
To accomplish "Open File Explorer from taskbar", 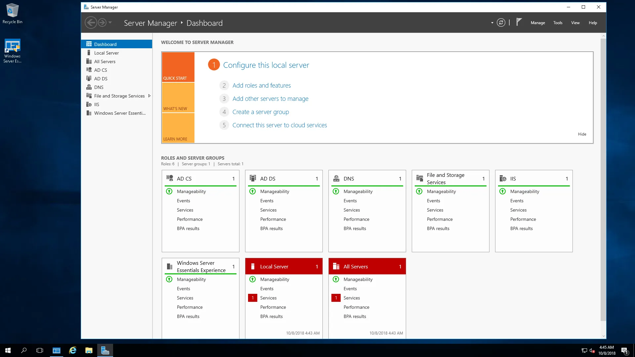I will coord(89,350).
